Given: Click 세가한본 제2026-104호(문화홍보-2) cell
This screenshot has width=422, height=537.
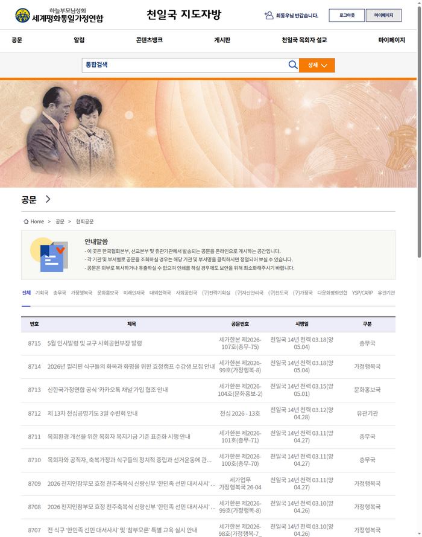Looking at the screenshot, I should (240, 390).
